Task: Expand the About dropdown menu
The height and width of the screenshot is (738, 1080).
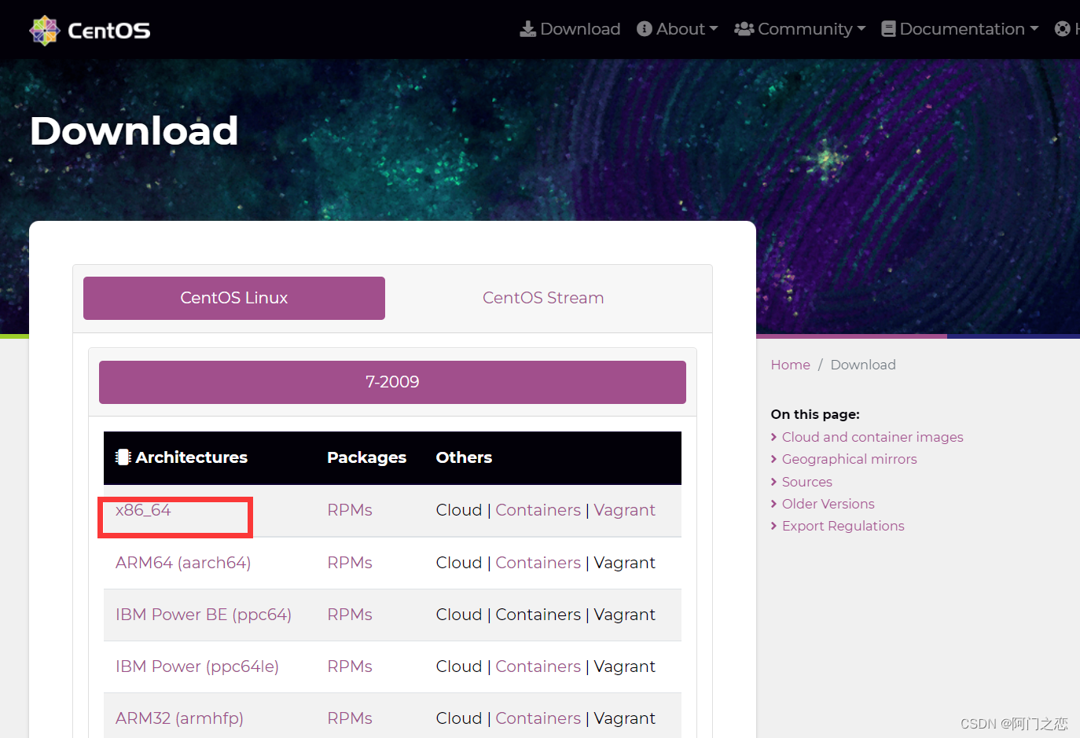Action: (x=678, y=29)
